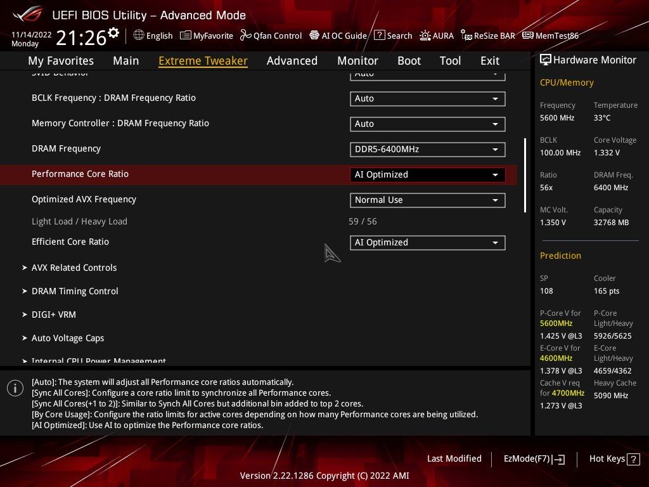Switch to EzMode(F7)

tap(534, 459)
